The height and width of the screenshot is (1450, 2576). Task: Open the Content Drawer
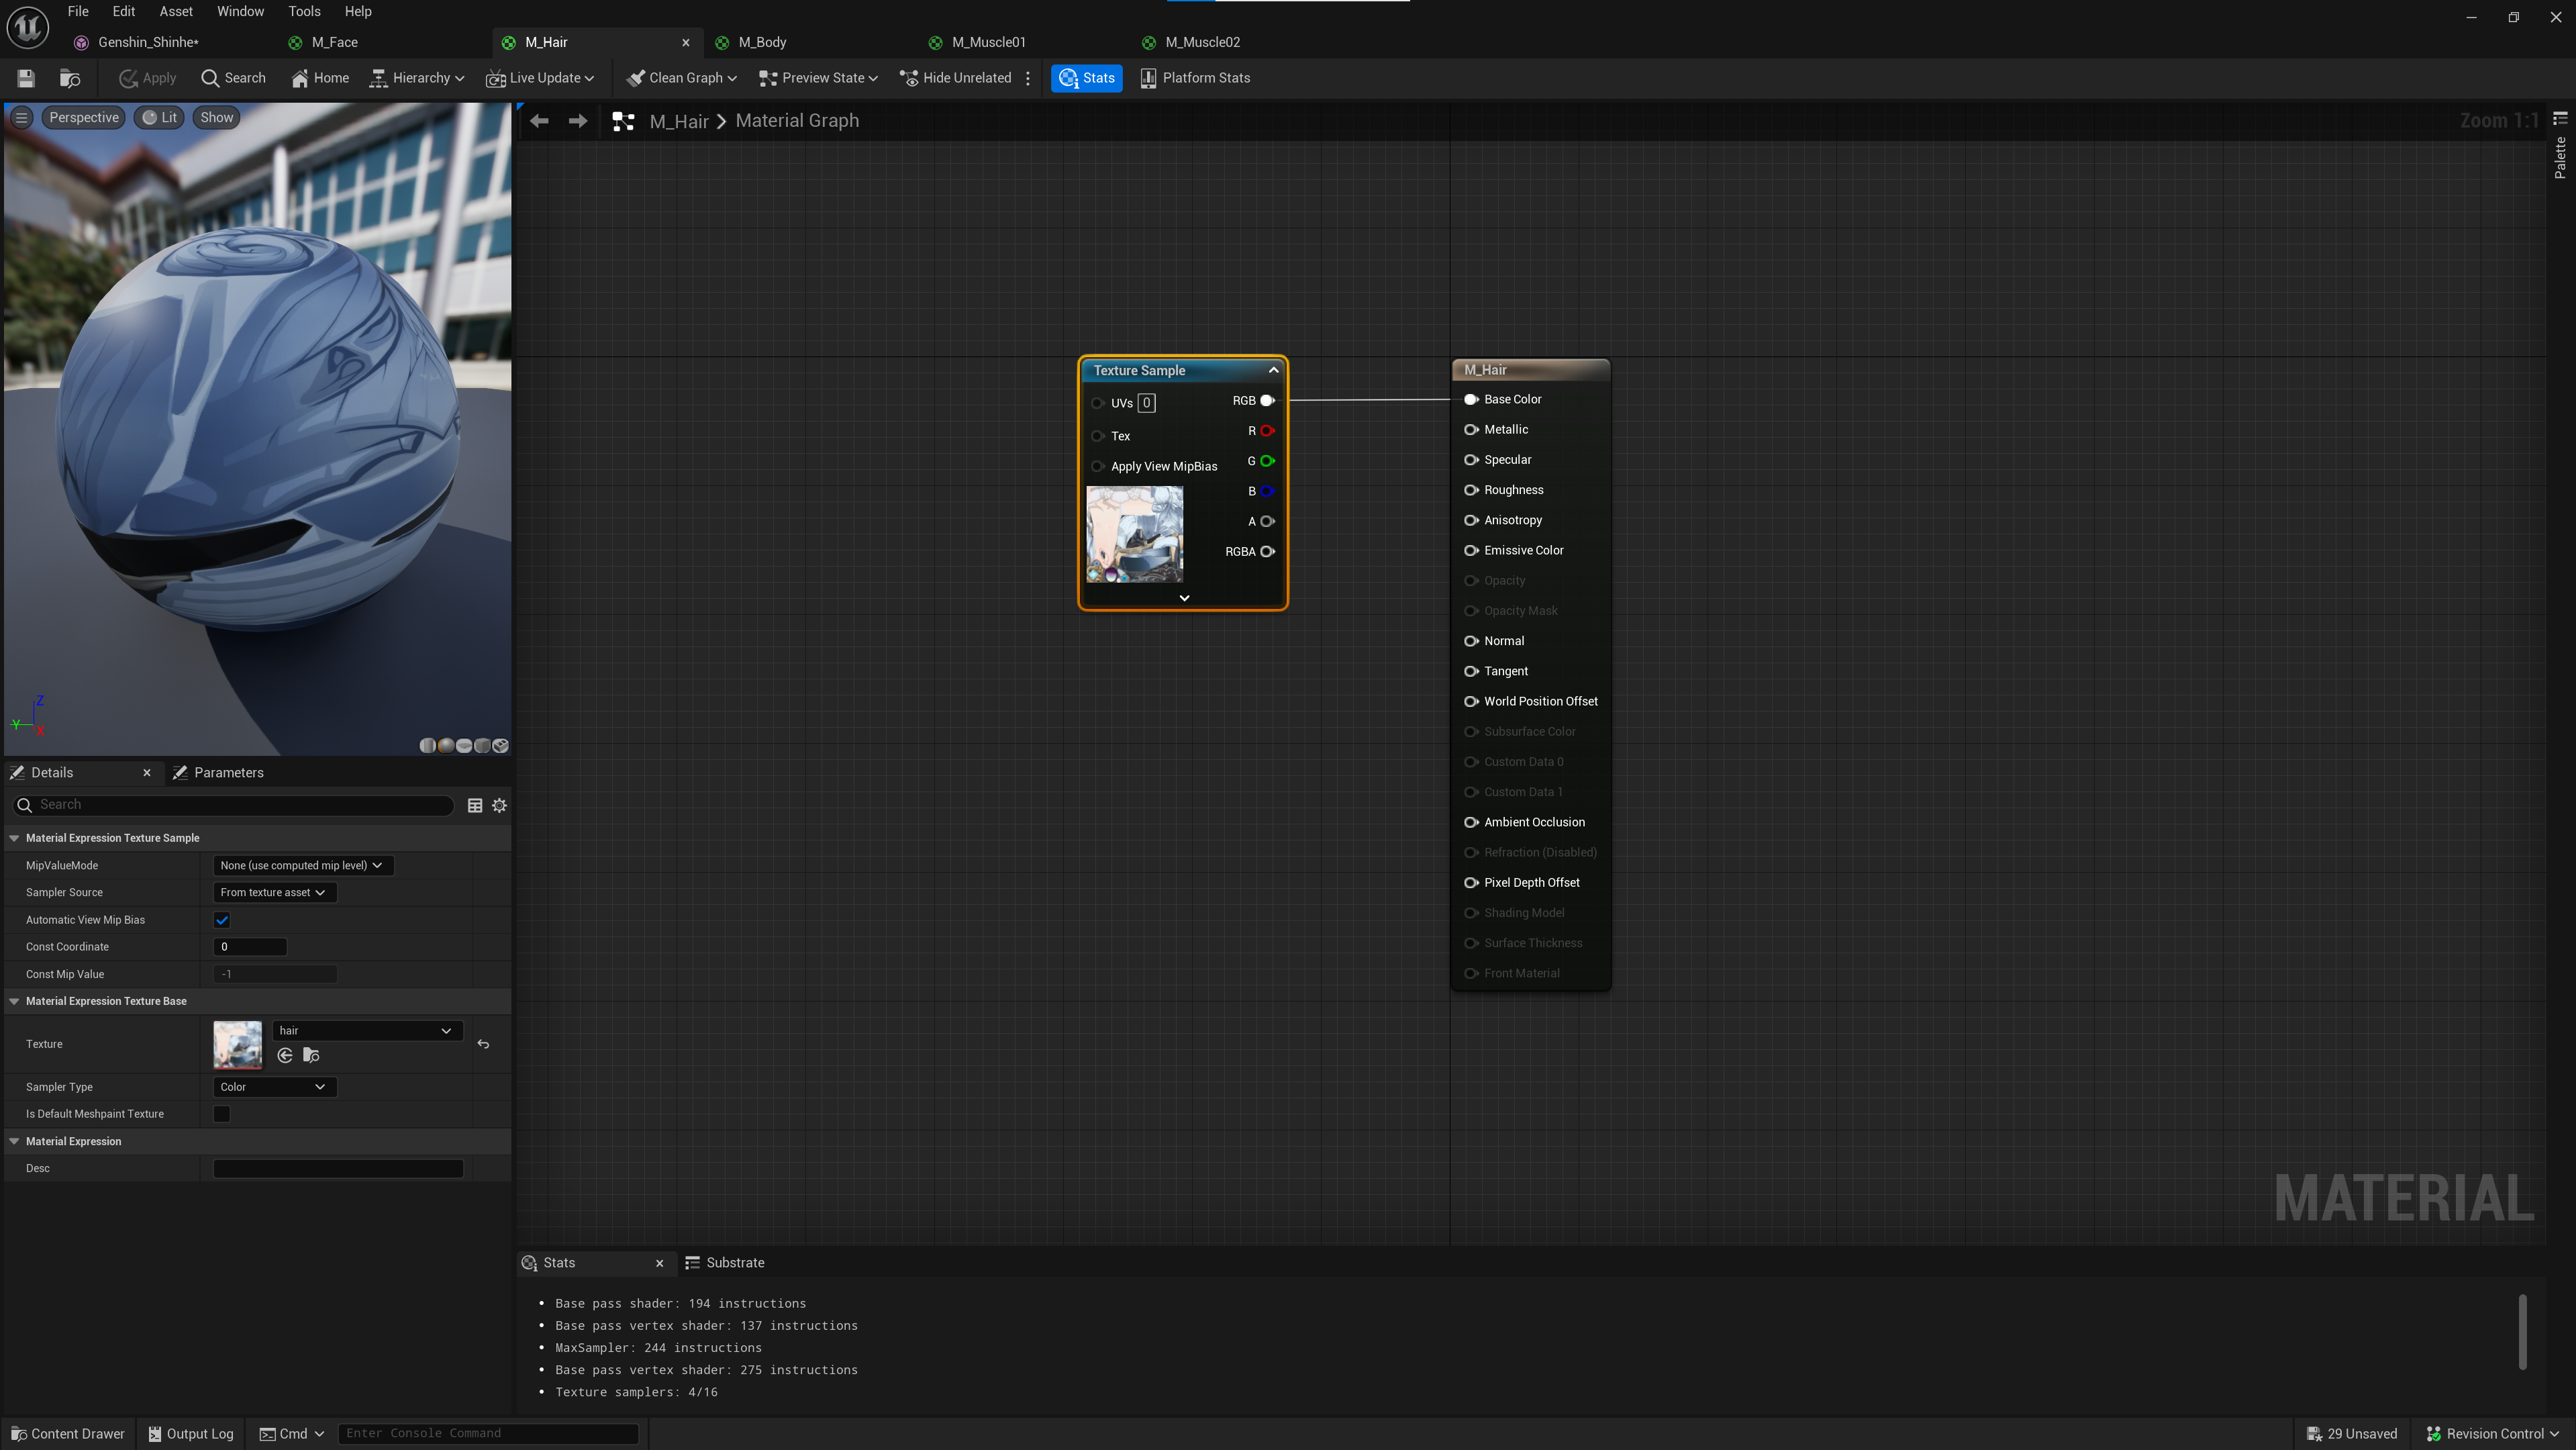[68, 1433]
